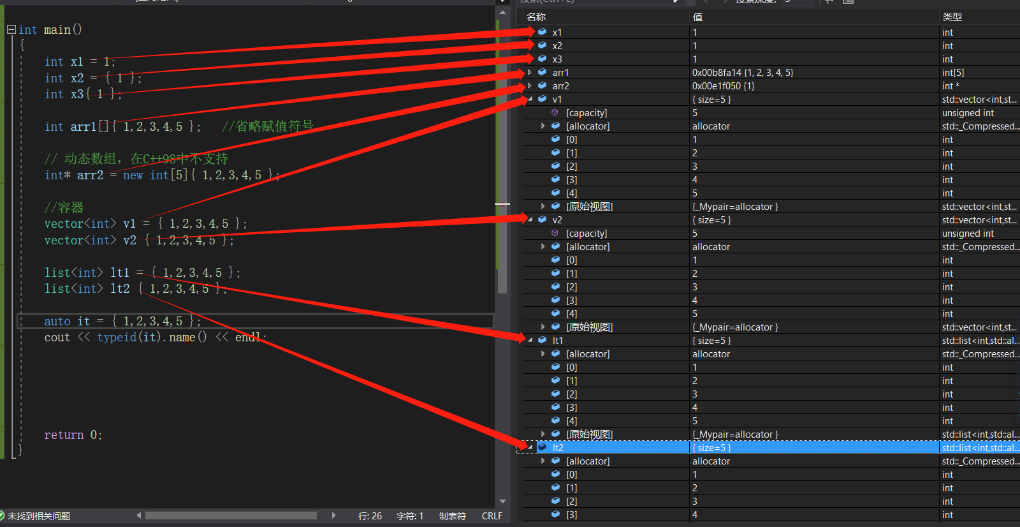1020x527 pixels.
Task: Click the 行: 26 line indicator
Action: click(370, 516)
